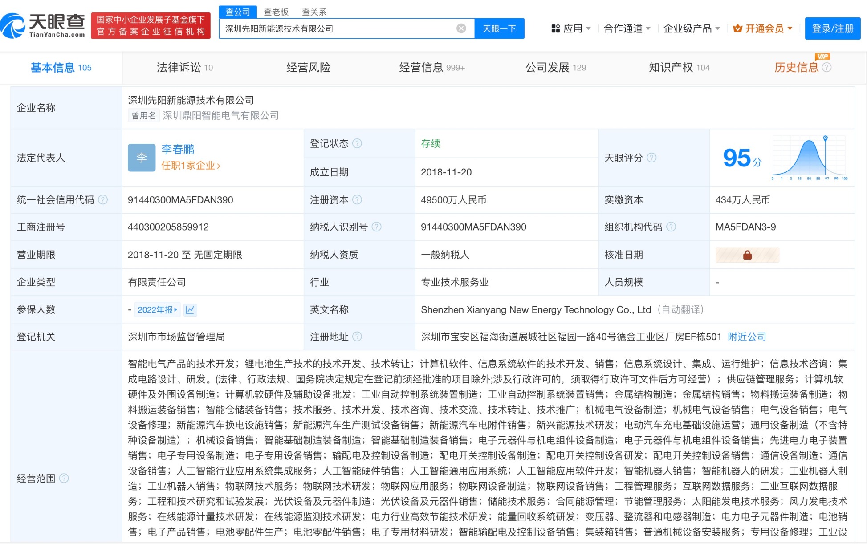Click the 有限责任公司 company type value

[157, 282]
